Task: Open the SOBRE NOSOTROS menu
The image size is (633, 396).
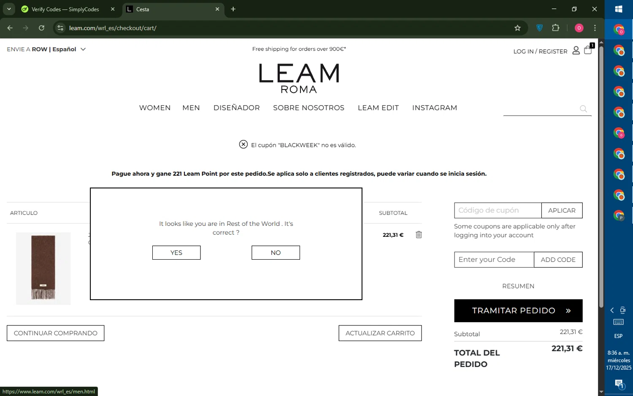Action: click(x=309, y=108)
